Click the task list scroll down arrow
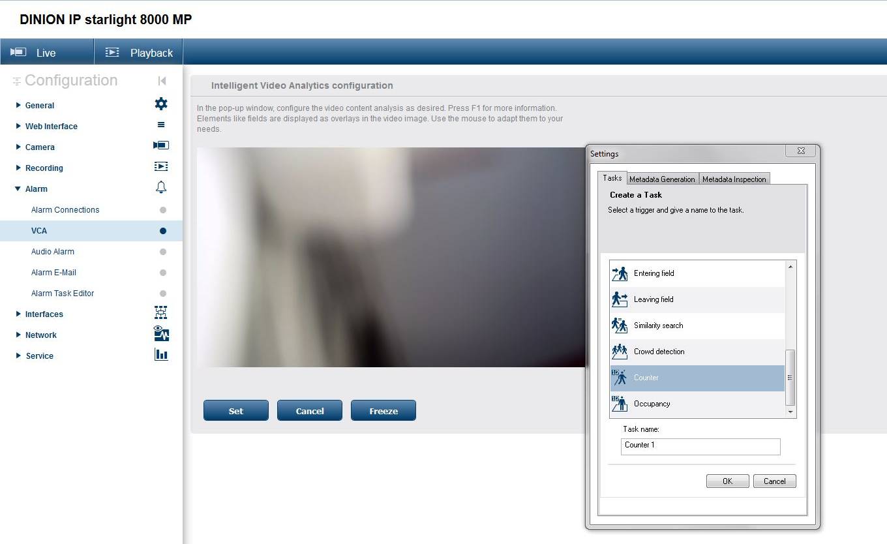Image resolution: width=887 pixels, height=544 pixels. (x=790, y=412)
